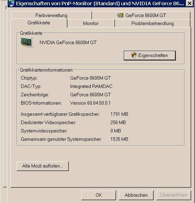The image size is (195, 203).
Task: Click the Chiptyp label
Action: tap(29, 78)
